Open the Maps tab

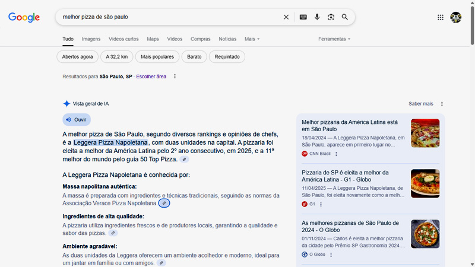tap(153, 39)
